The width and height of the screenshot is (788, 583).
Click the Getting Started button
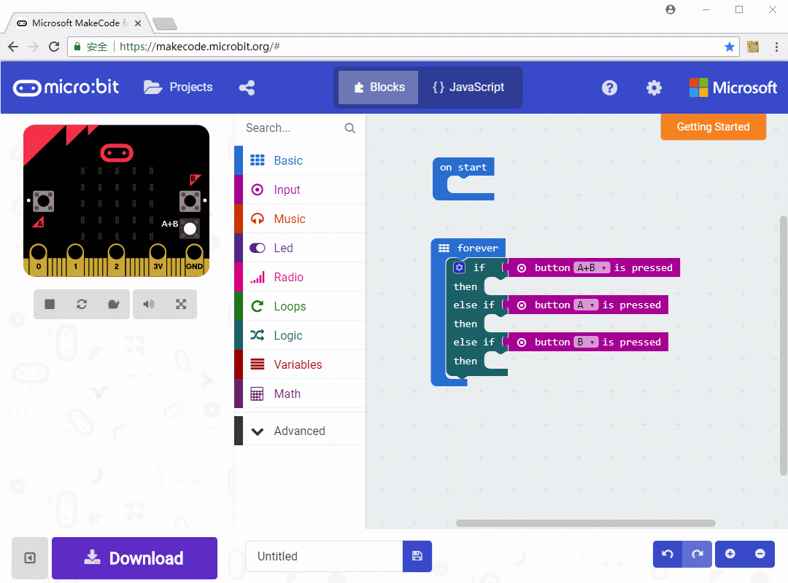(x=713, y=126)
